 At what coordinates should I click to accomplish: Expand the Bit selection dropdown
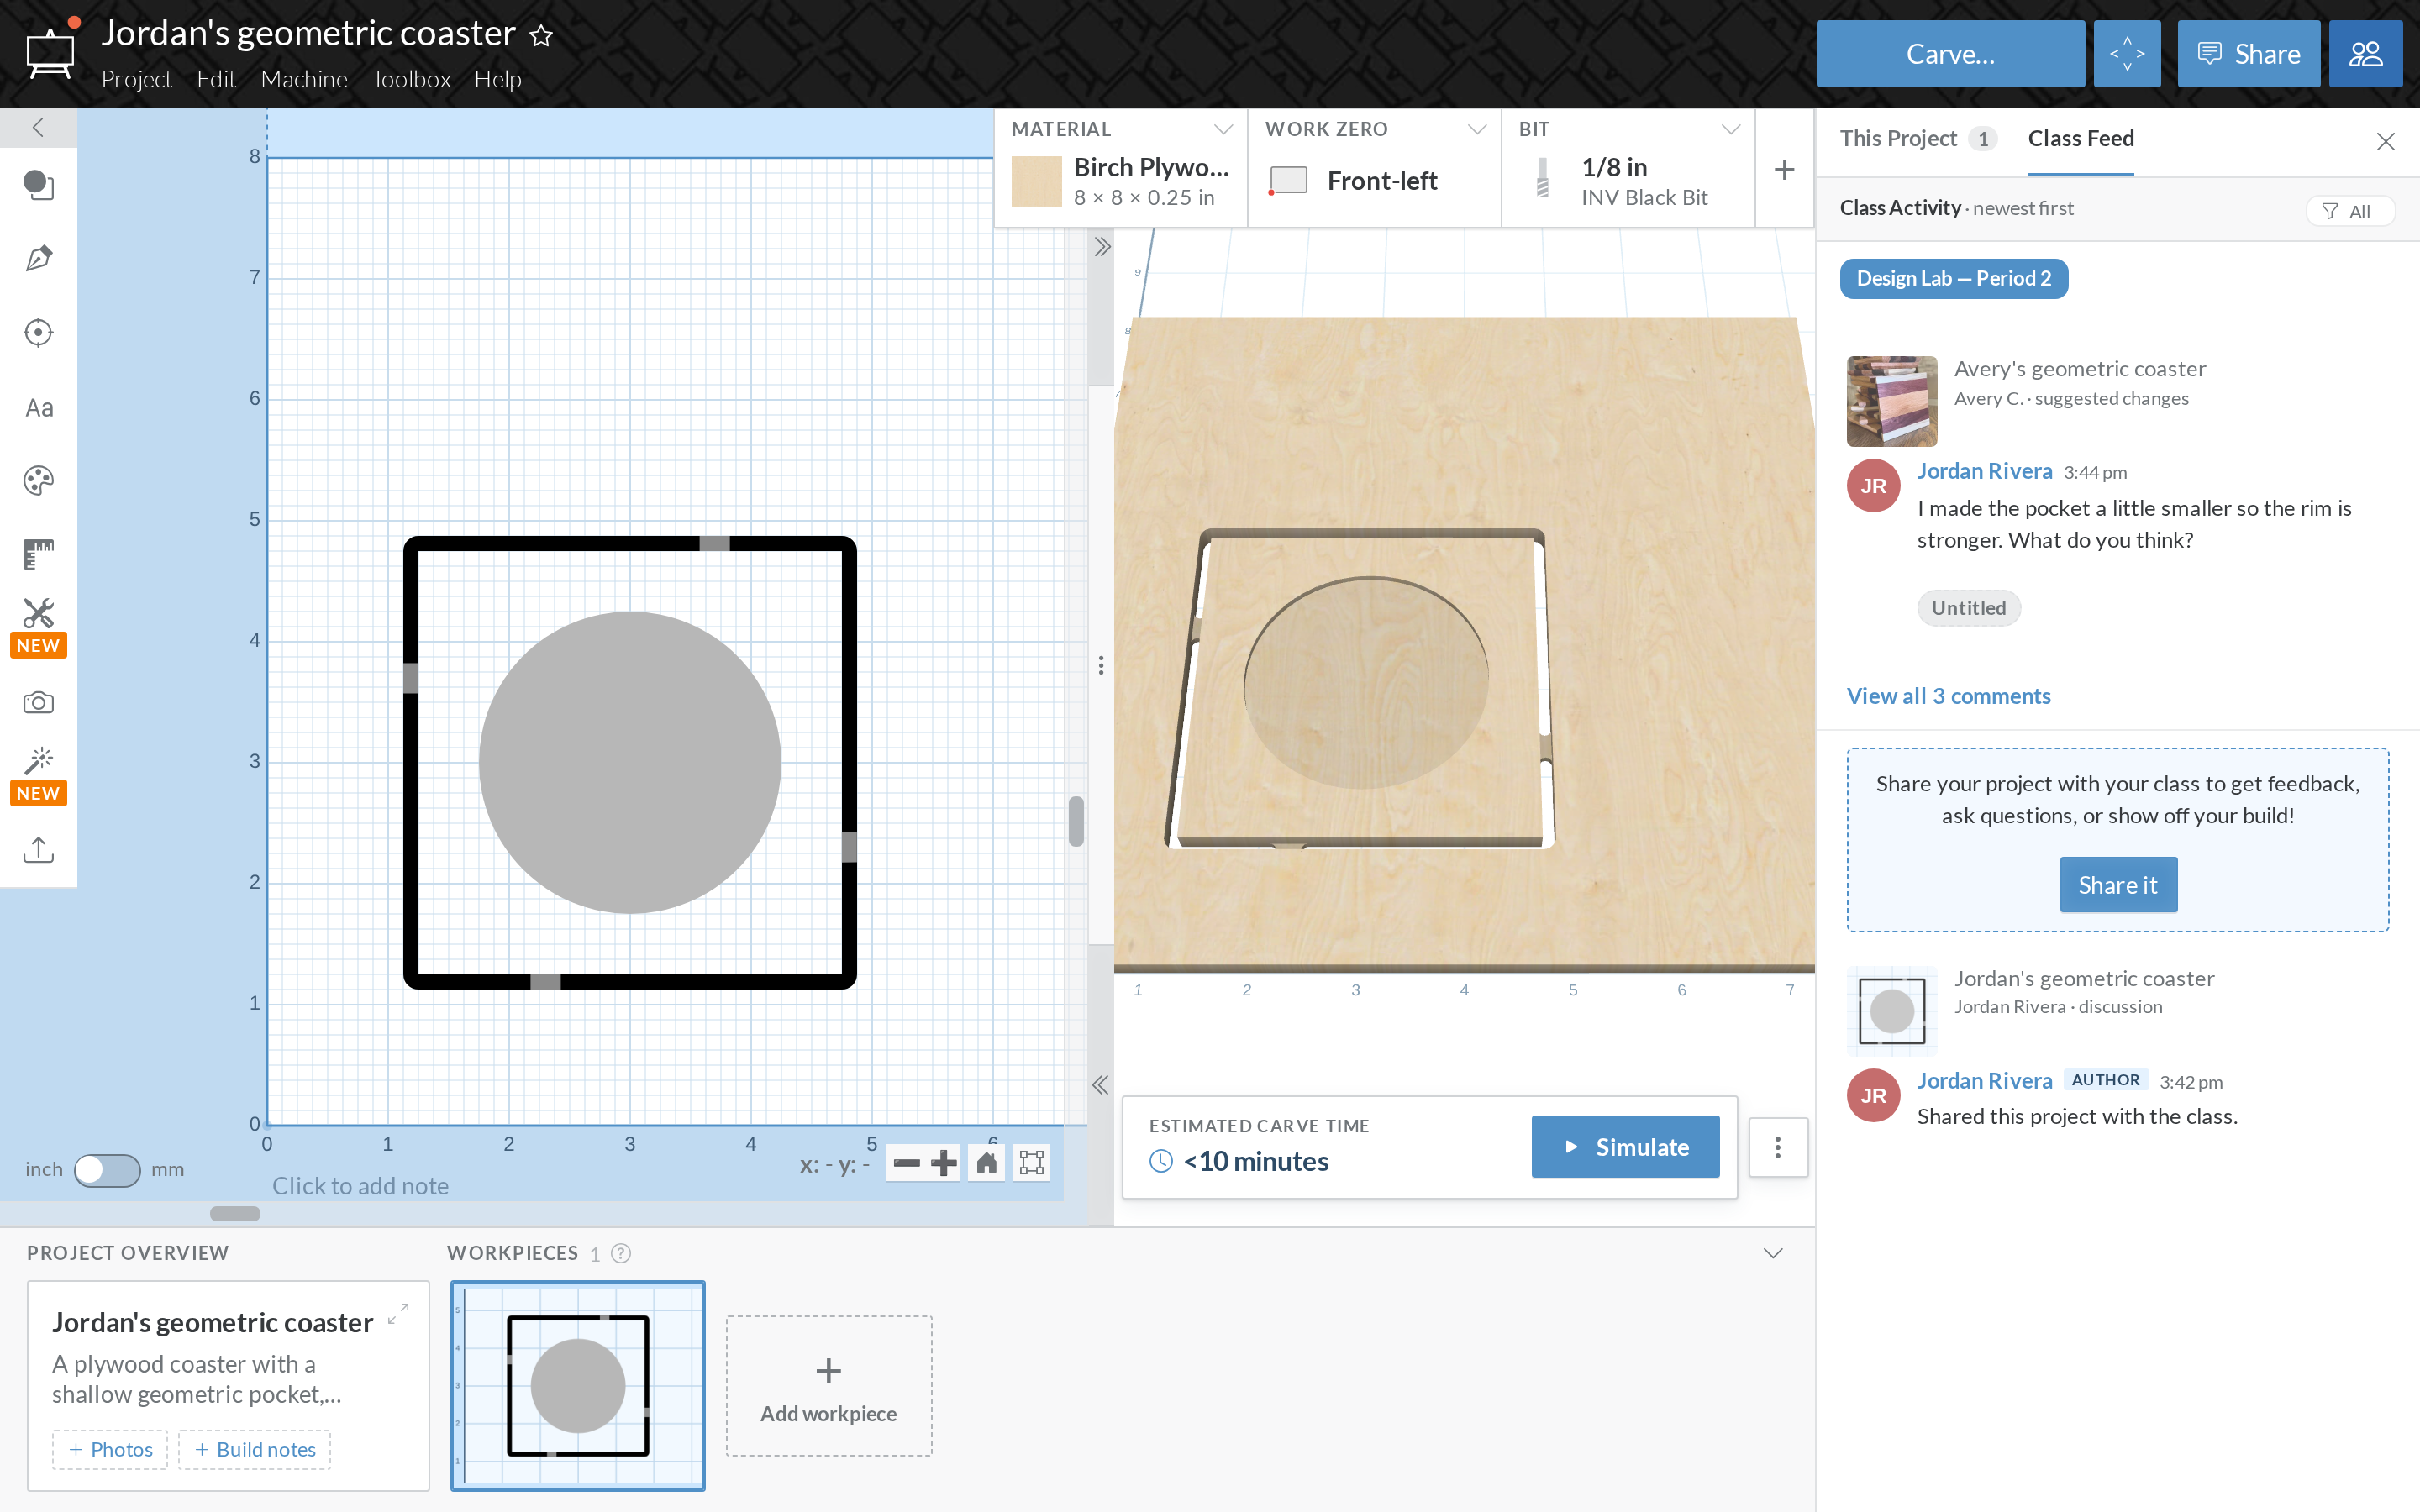[x=1731, y=129]
